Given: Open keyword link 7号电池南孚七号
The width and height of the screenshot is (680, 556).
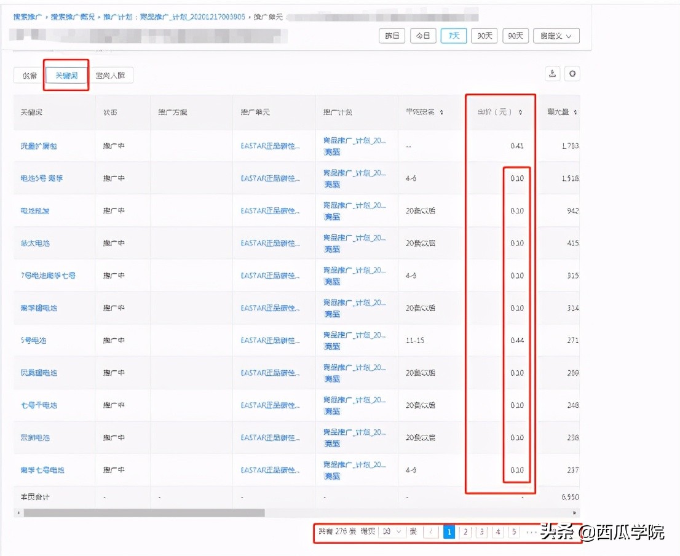Looking at the screenshot, I should pyautogui.click(x=48, y=276).
